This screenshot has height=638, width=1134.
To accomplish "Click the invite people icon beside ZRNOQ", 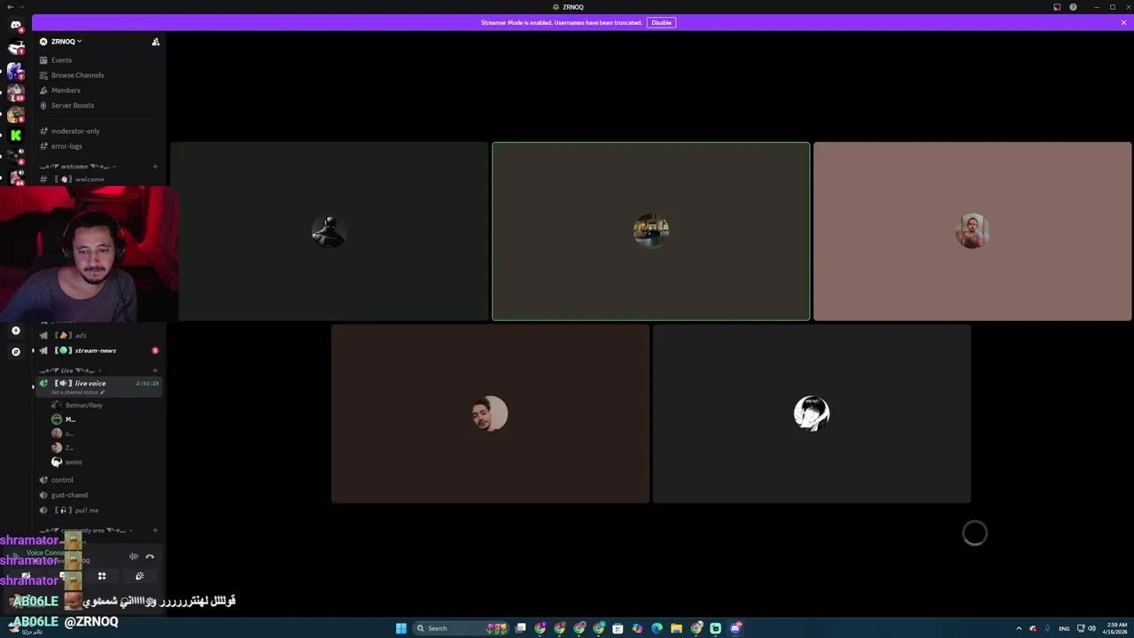I will pyautogui.click(x=155, y=42).
